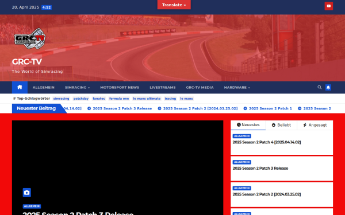
Task: Expand the HARDWARE dropdown menu
Action: tap(237, 87)
